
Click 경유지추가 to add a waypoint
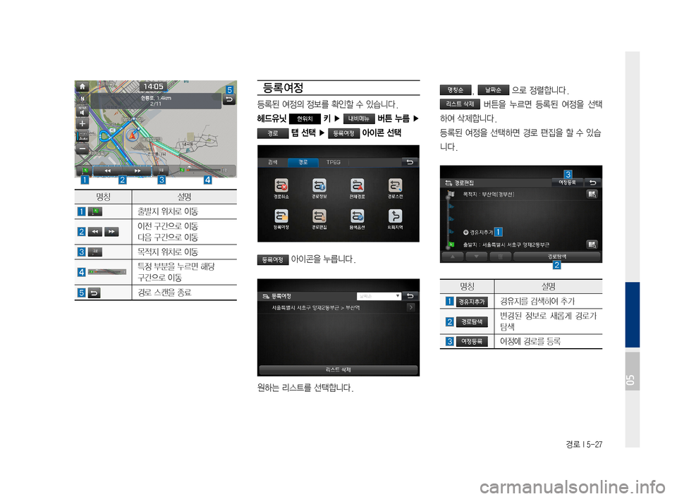point(478,233)
